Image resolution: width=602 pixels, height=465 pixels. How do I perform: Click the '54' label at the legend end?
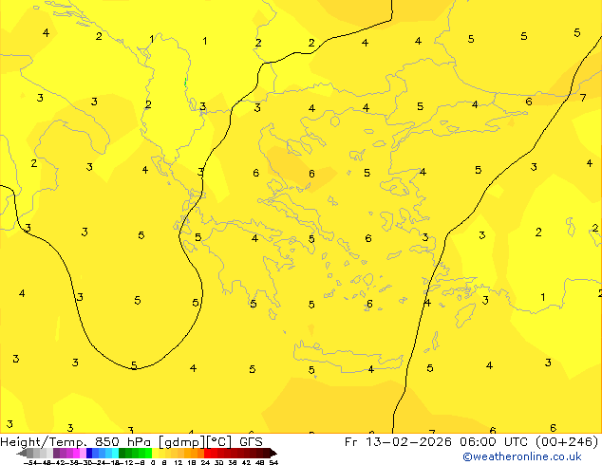[273, 462]
